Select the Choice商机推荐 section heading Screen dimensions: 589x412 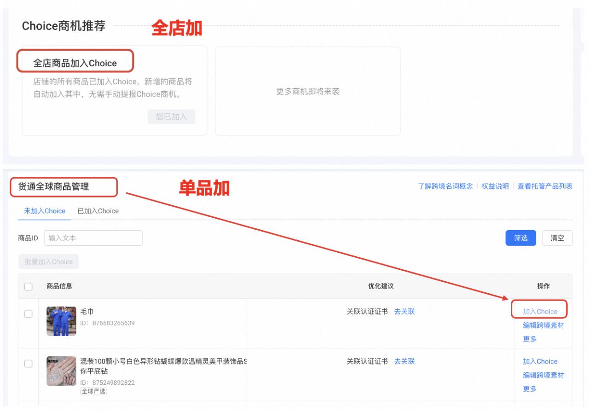click(x=64, y=26)
